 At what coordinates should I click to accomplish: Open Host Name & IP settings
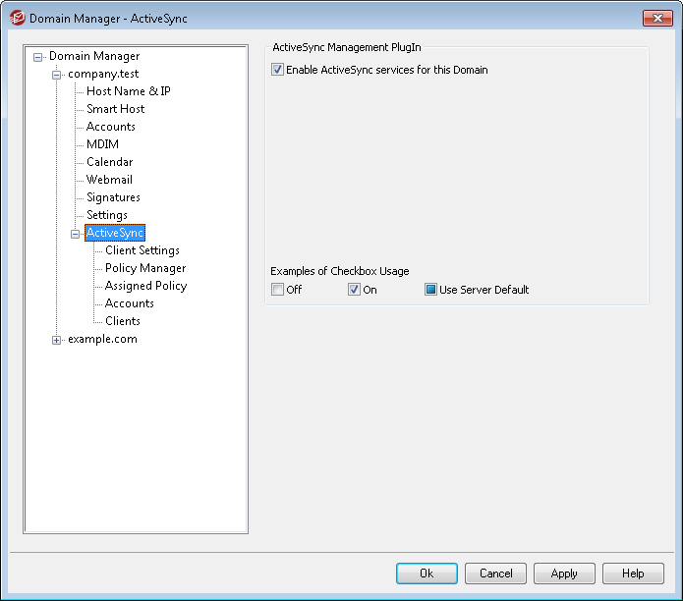point(129,91)
